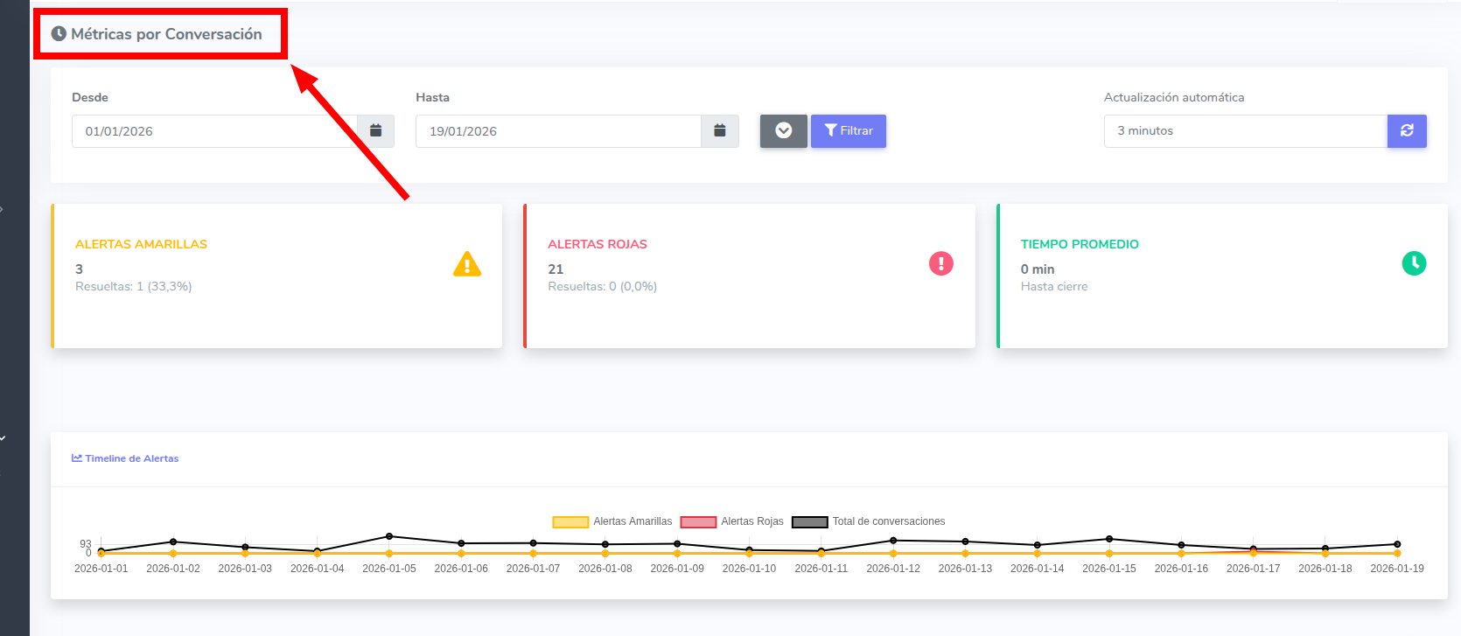This screenshot has height=636, width=1461.
Task: Click the green clock icon
Action: click(1414, 263)
